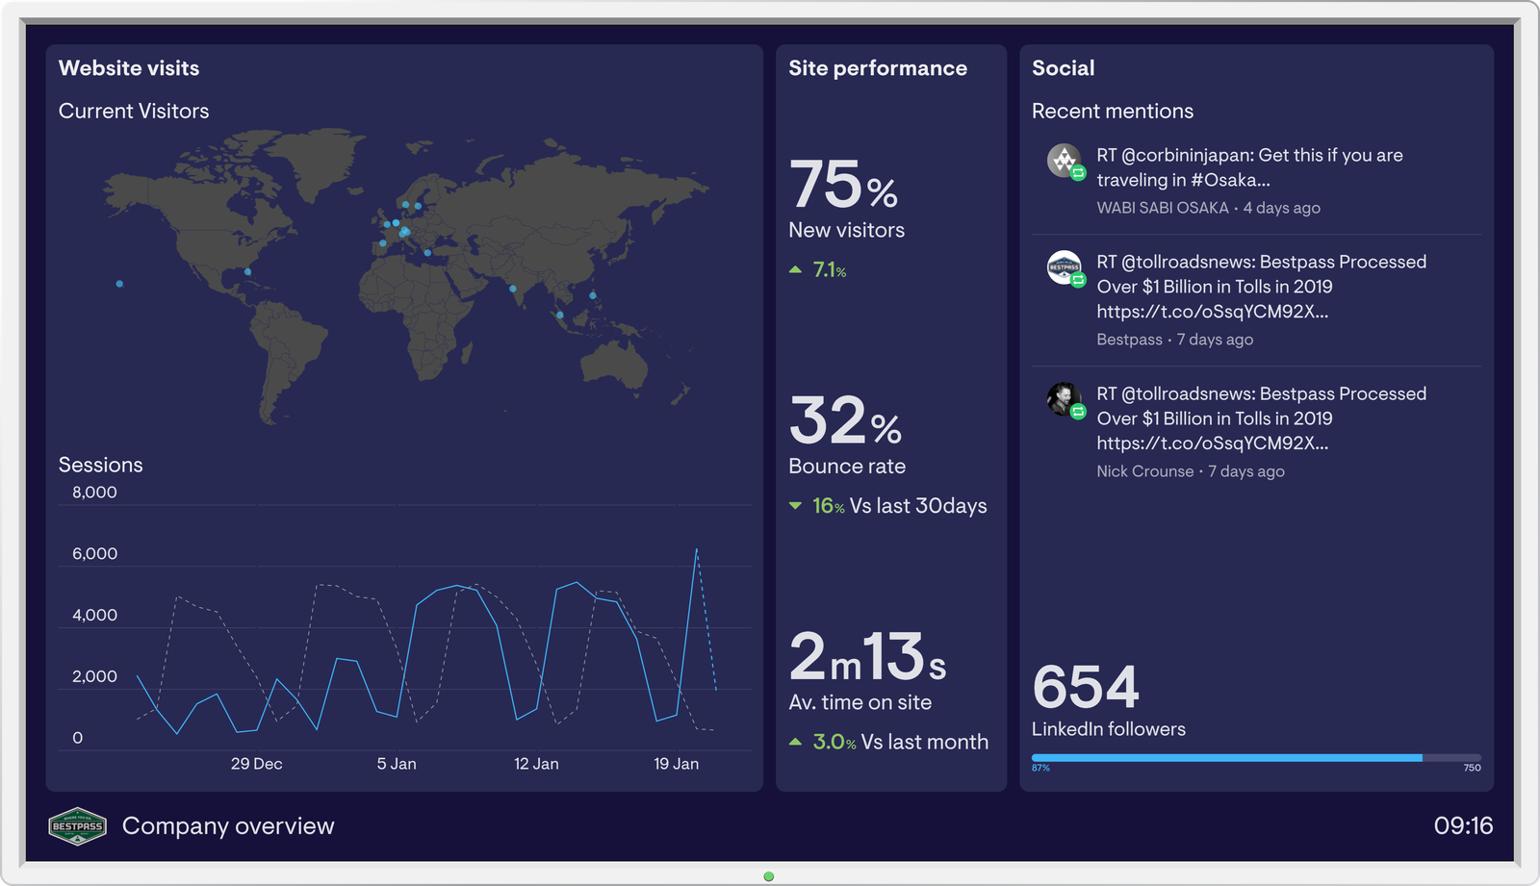Click the green down arrow beside the 16% change
The height and width of the screenshot is (886, 1540).
(x=797, y=505)
